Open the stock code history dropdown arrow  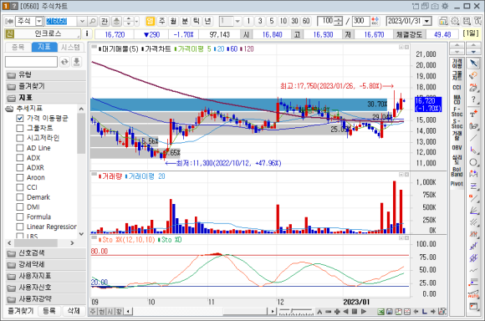click(82, 21)
